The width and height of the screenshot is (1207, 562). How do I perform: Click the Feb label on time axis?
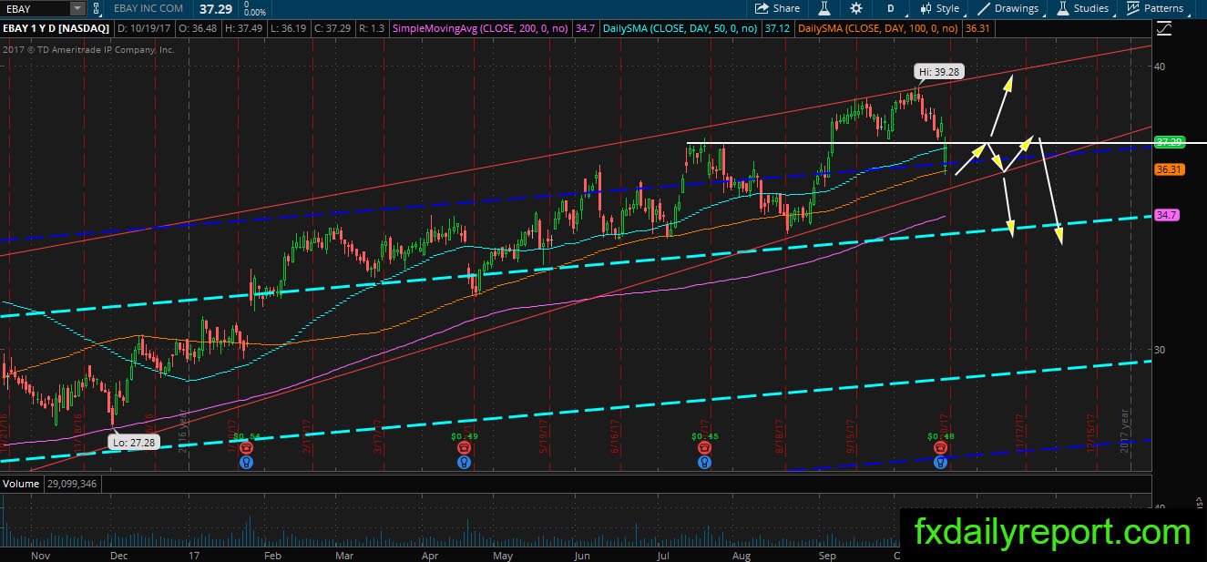pos(271,555)
